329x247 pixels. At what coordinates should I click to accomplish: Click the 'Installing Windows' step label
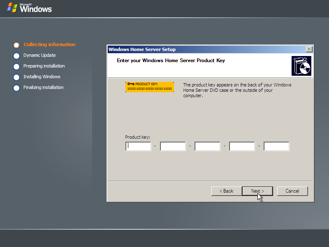click(42, 77)
